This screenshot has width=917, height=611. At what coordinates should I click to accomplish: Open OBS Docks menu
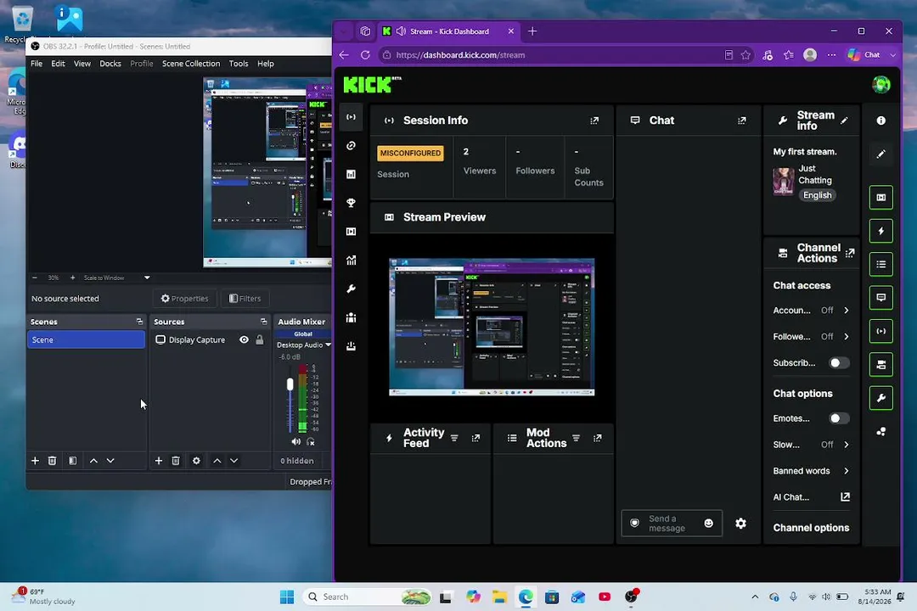click(110, 64)
